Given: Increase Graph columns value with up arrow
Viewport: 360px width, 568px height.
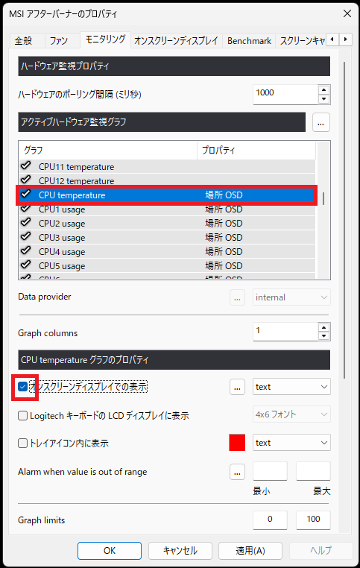Looking at the screenshot, I should (x=323, y=327).
